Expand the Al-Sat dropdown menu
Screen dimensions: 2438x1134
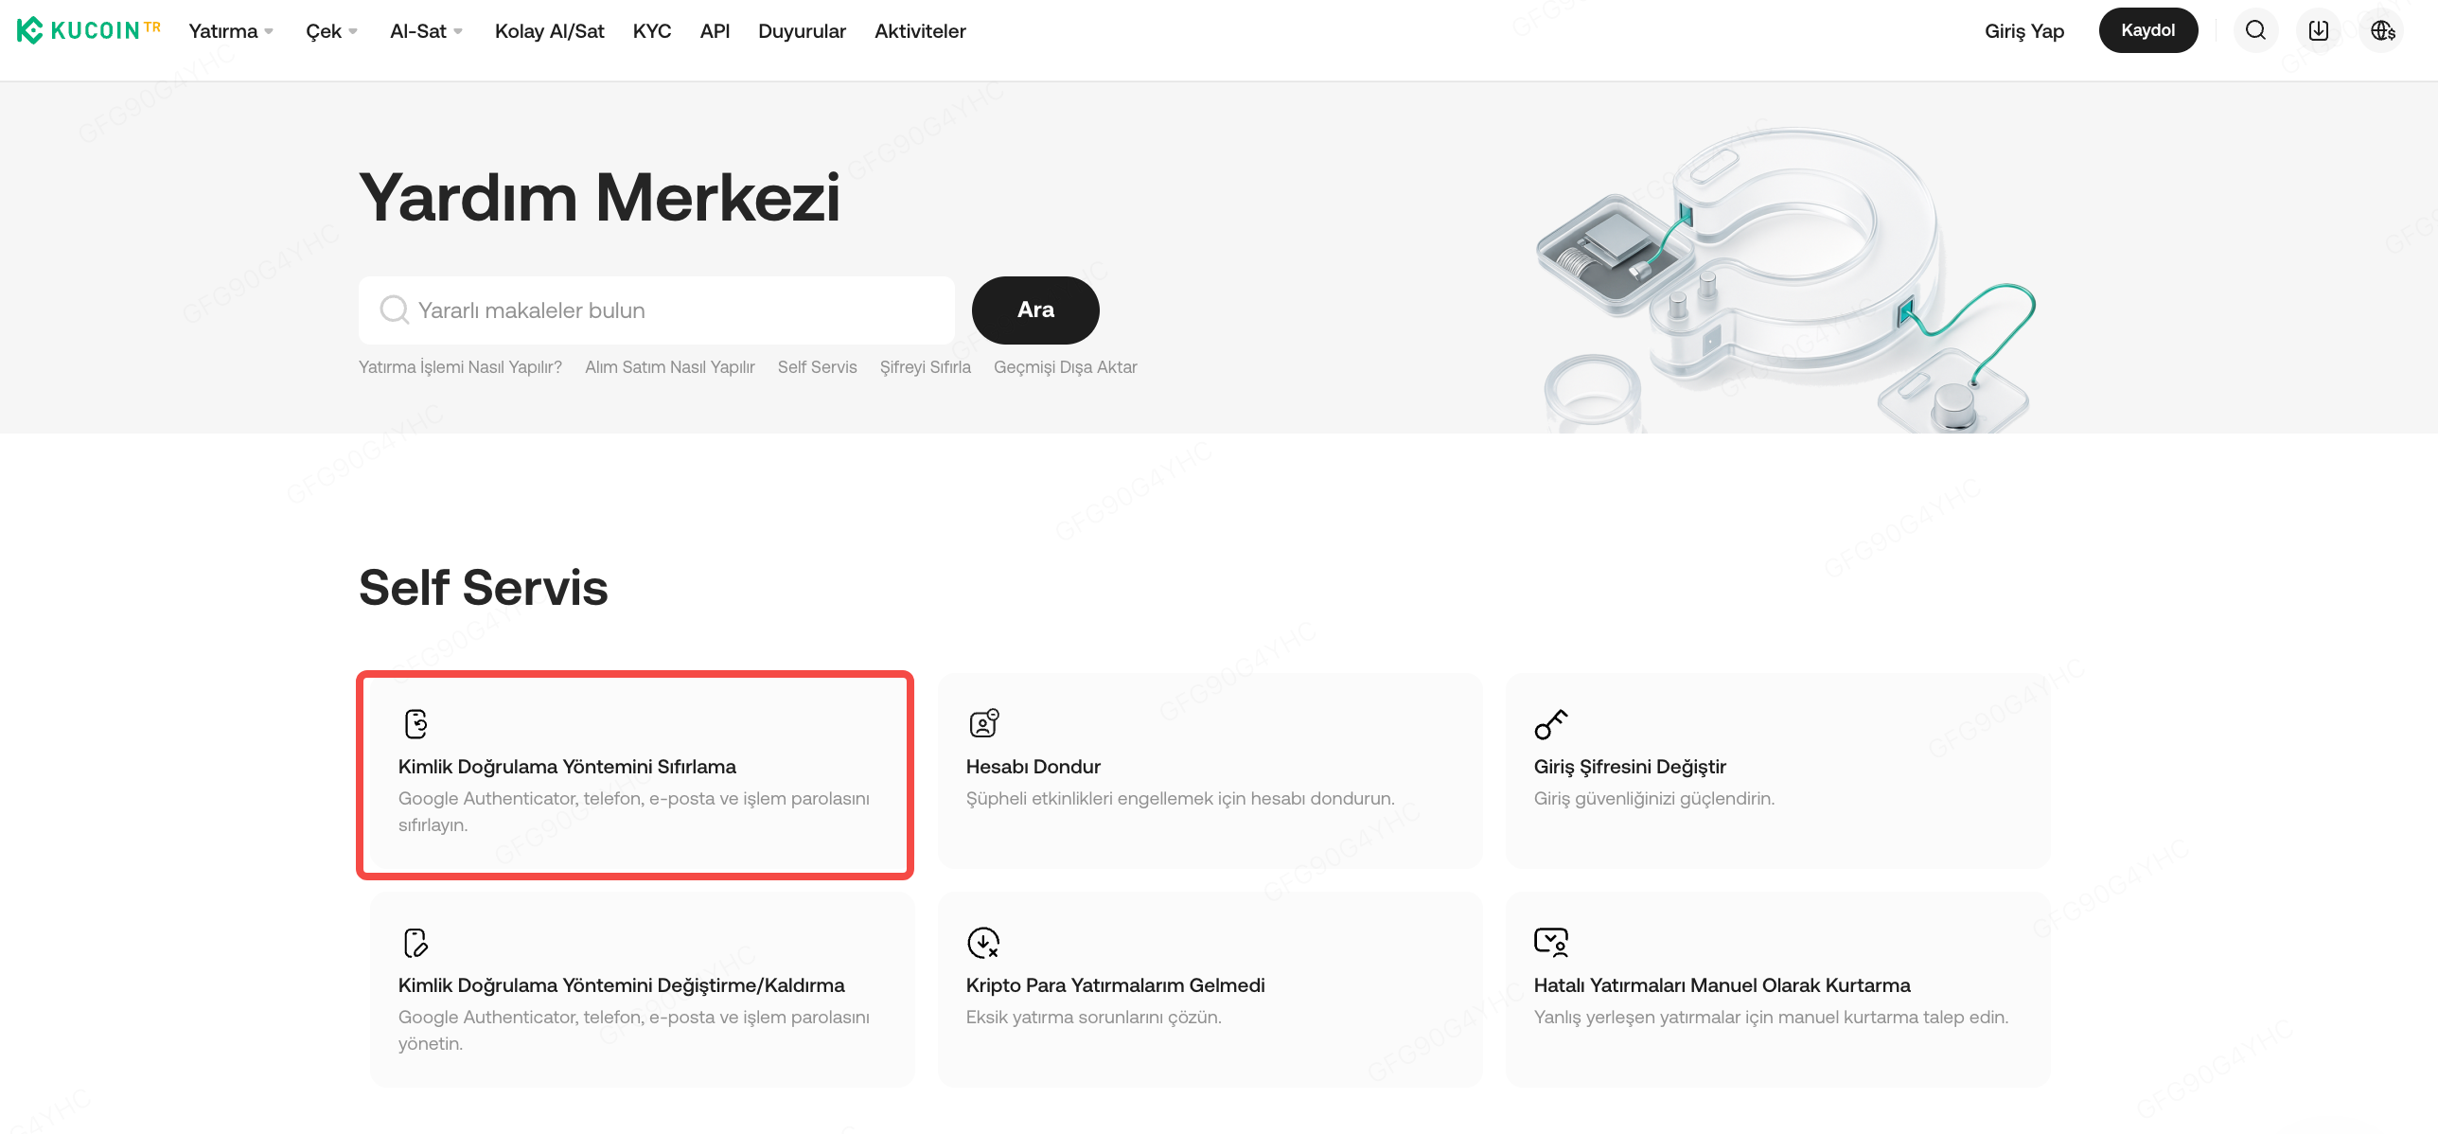426,31
